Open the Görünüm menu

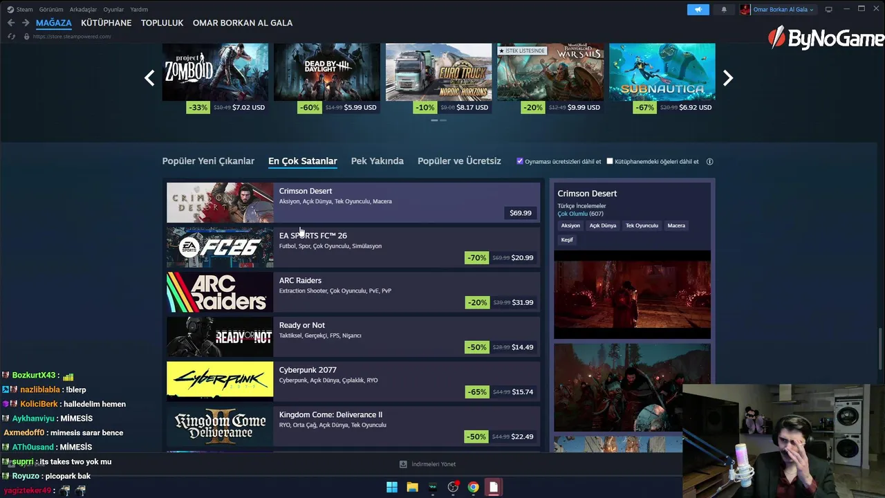pyautogui.click(x=51, y=10)
